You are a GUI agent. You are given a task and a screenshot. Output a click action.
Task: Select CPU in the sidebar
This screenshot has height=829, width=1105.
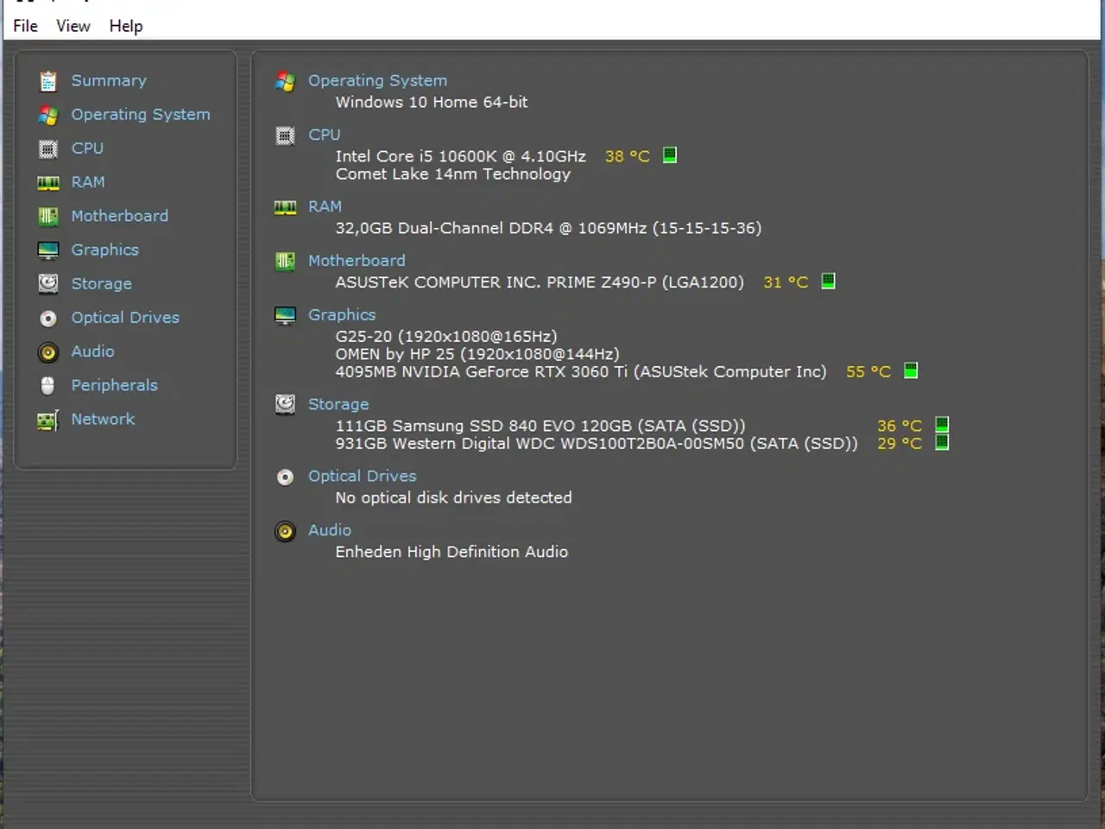coord(87,148)
